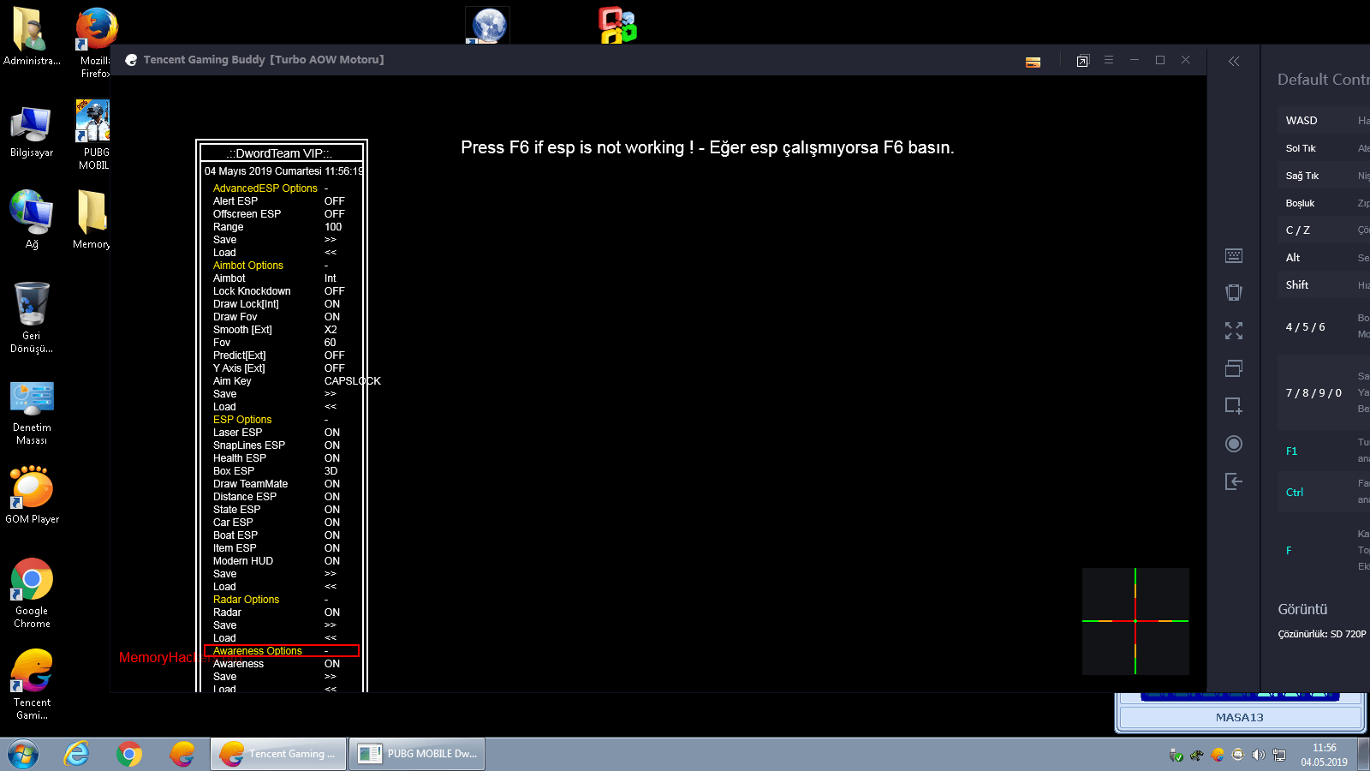Change the Box ESP 3D mode value
The image size is (1370, 771).
coord(331,471)
